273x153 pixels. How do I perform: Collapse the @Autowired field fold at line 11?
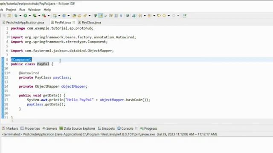(9, 73)
